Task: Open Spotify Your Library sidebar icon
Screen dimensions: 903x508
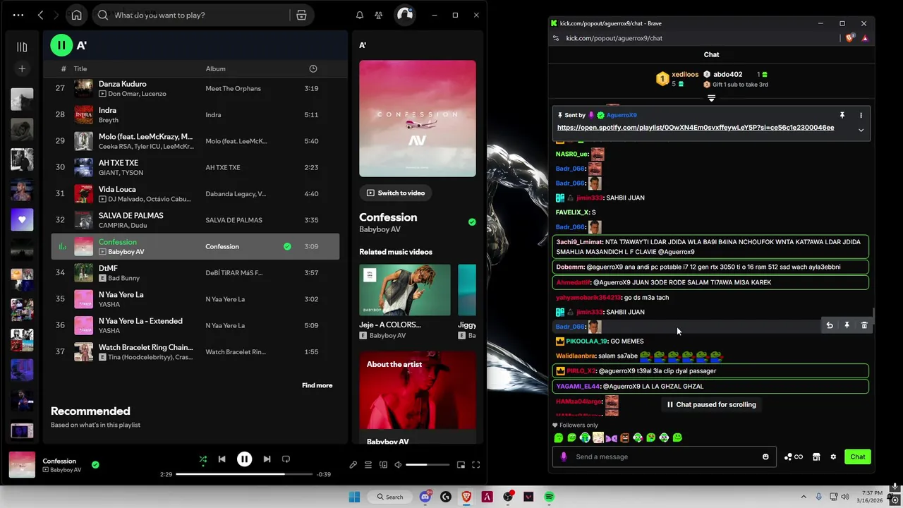Action: click(22, 47)
